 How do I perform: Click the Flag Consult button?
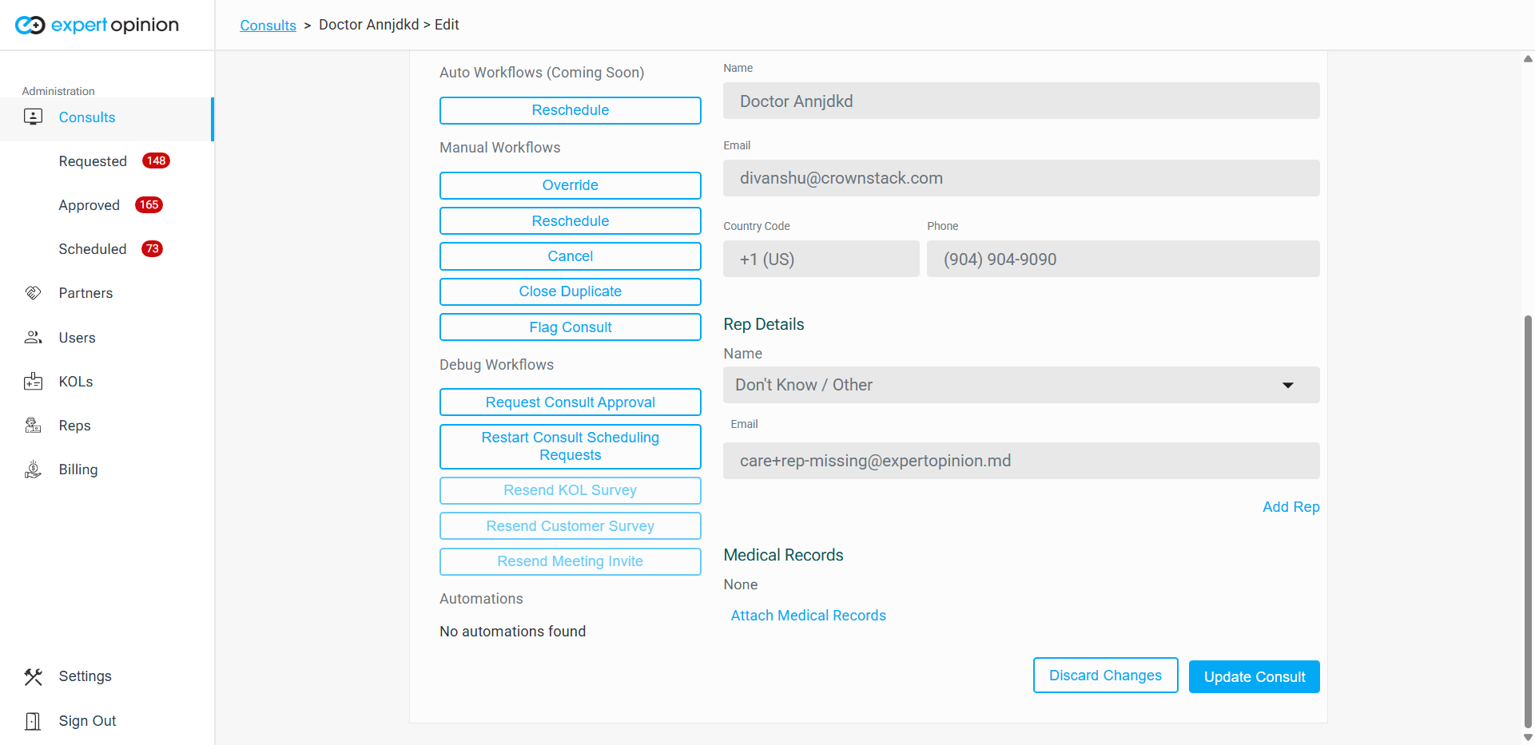point(570,327)
